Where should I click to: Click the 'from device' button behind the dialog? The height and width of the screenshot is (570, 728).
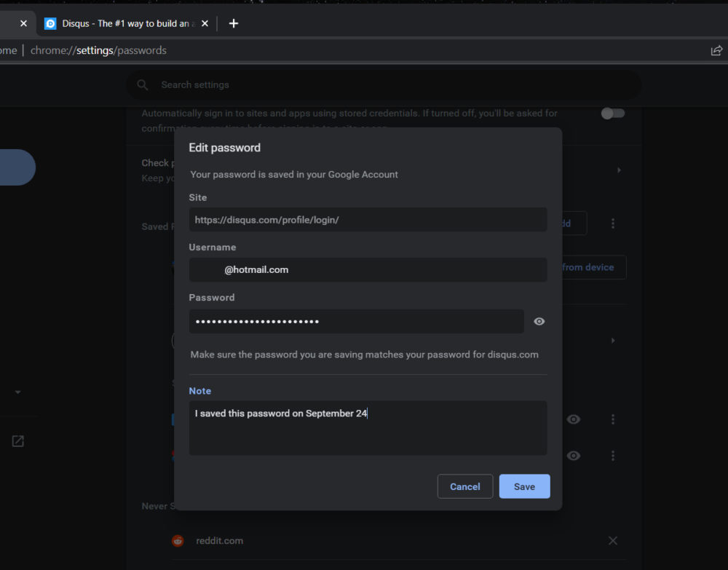point(594,267)
